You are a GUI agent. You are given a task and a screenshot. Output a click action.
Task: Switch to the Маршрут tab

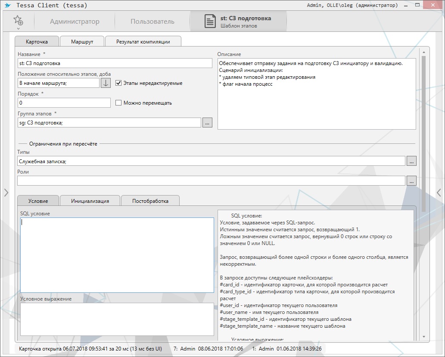[82, 42]
